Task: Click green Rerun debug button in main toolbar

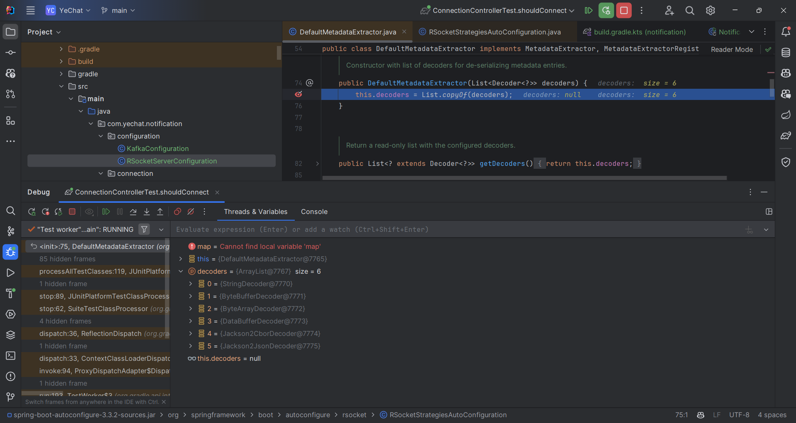Action: tap(606, 10)
